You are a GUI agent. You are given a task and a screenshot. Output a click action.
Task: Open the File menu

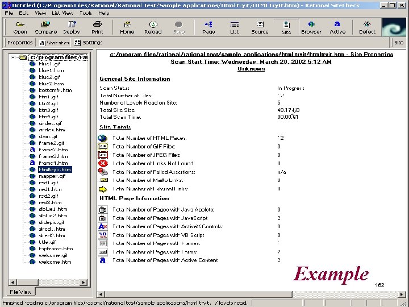tap(9, 13)
